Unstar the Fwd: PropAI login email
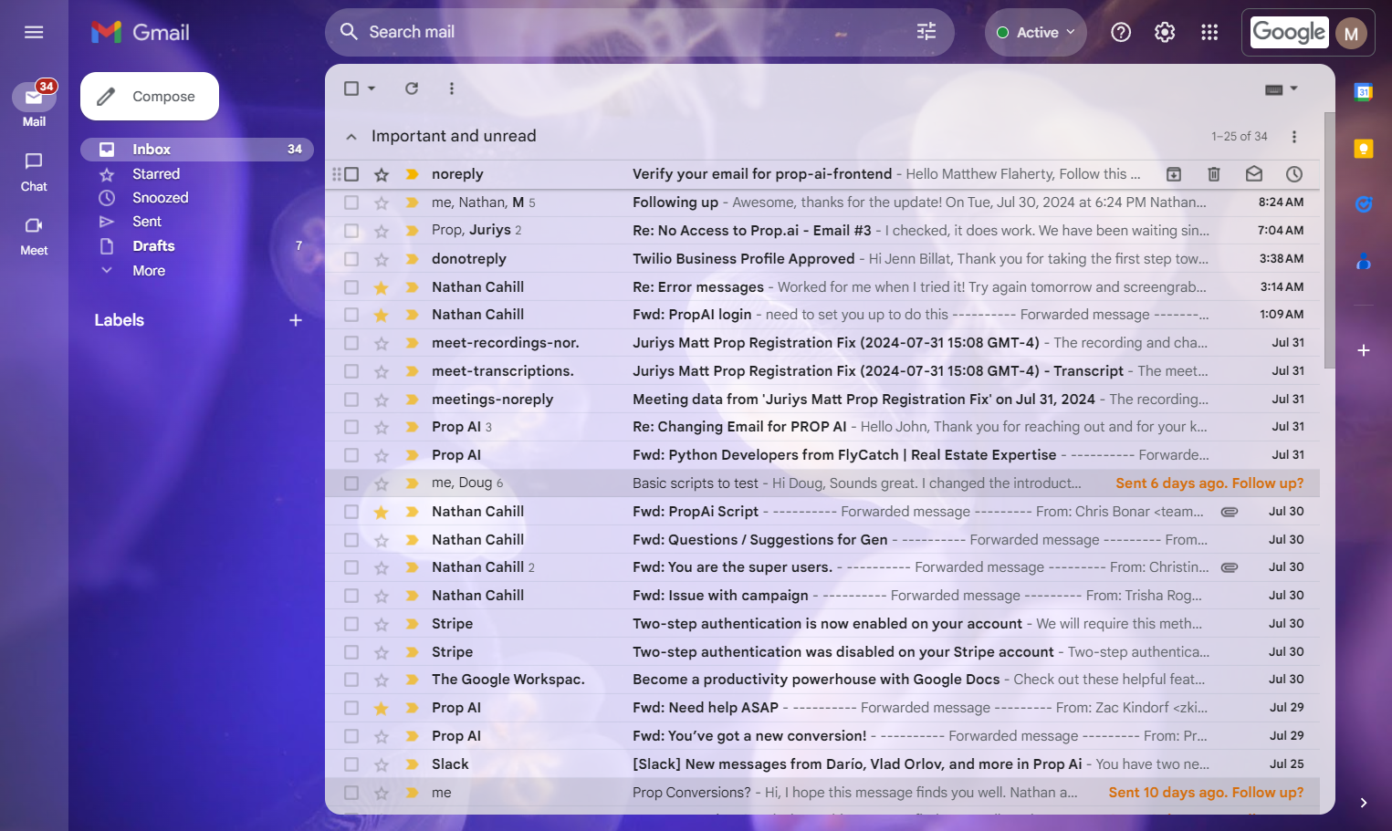Image resolution: width=1392 pixels, height=831 pixels. click(382, 315)
